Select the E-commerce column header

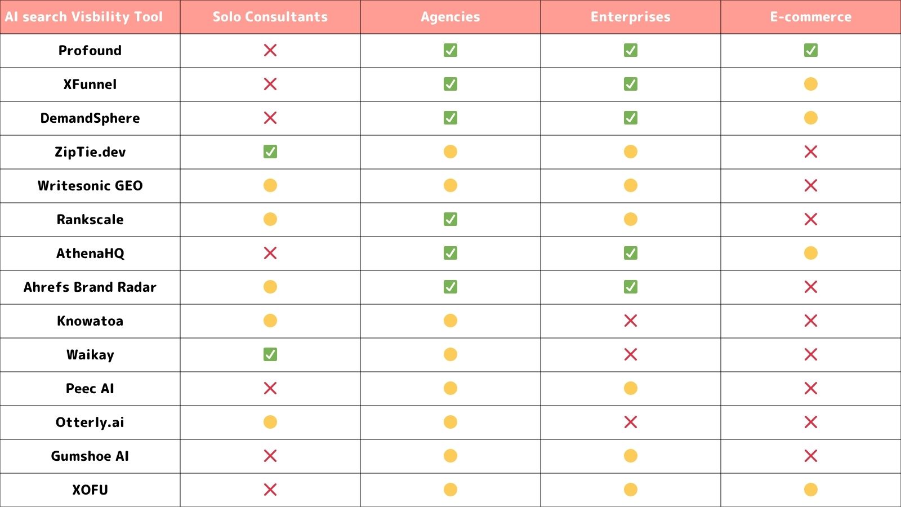[x=811, y=17]
